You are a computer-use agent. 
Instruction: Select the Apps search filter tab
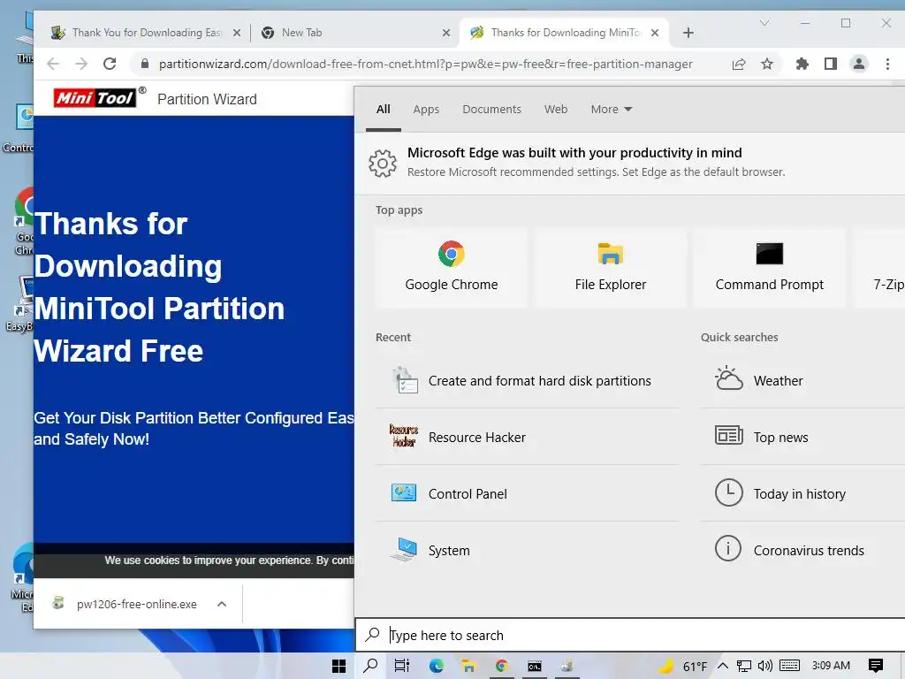426,109
